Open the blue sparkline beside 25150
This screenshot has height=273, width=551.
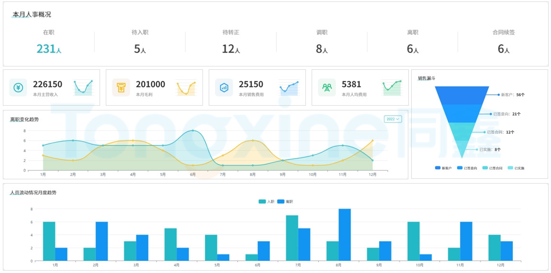click(x=289, y=87)
